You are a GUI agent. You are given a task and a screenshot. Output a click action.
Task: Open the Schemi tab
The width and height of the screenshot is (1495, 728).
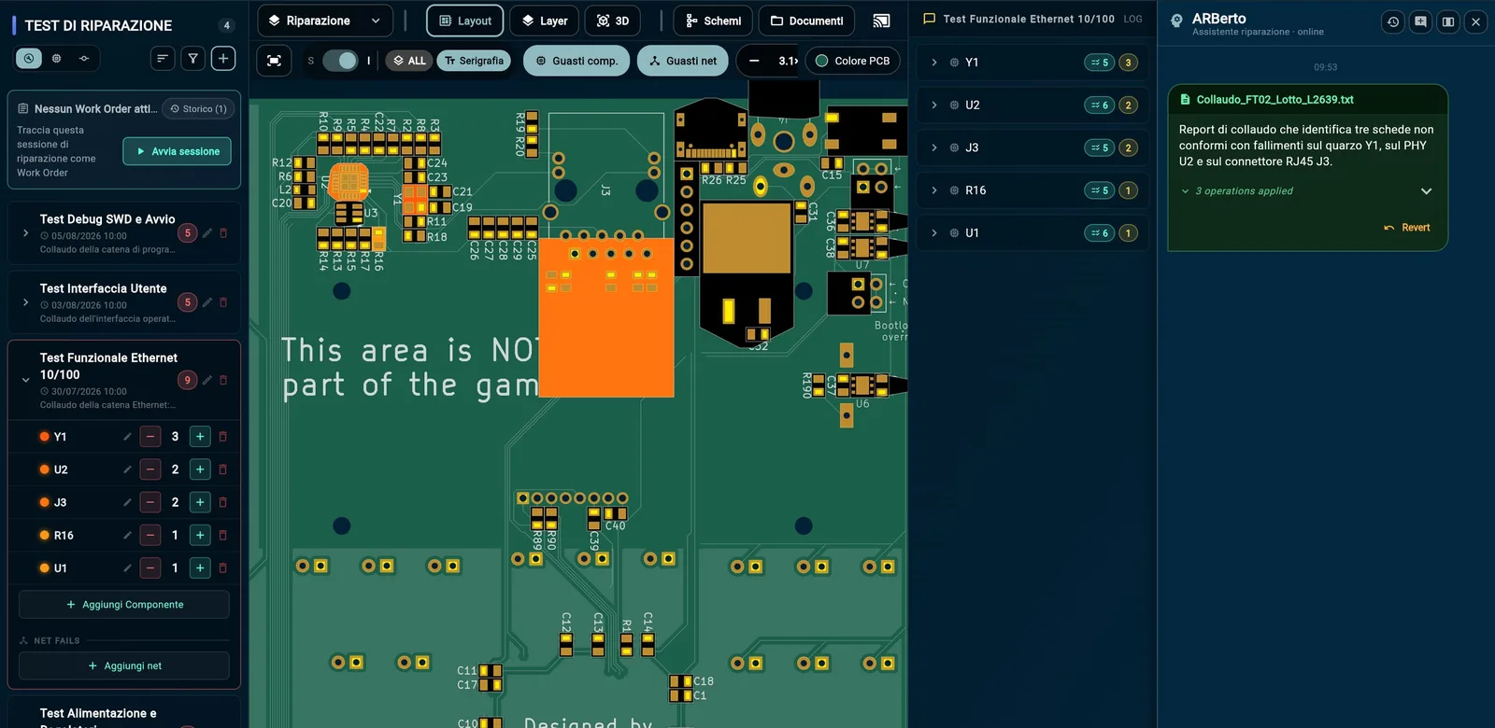713,21
